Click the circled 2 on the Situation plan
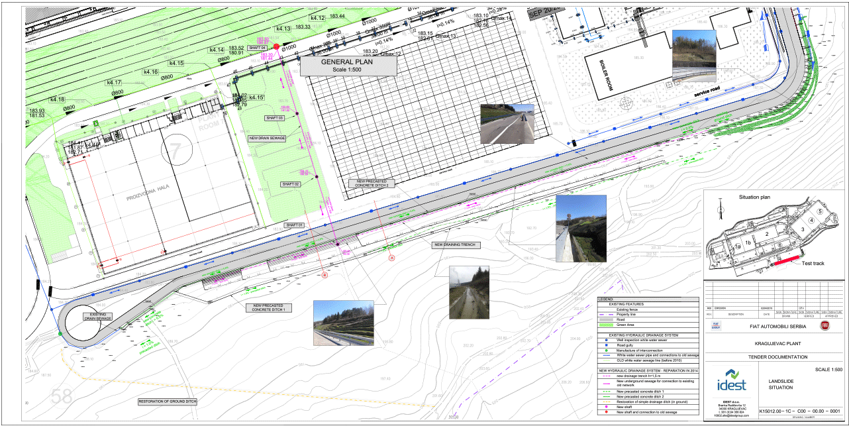Viewport: 849px width, 426px height. pyautogui.click(x=766, y=234)
